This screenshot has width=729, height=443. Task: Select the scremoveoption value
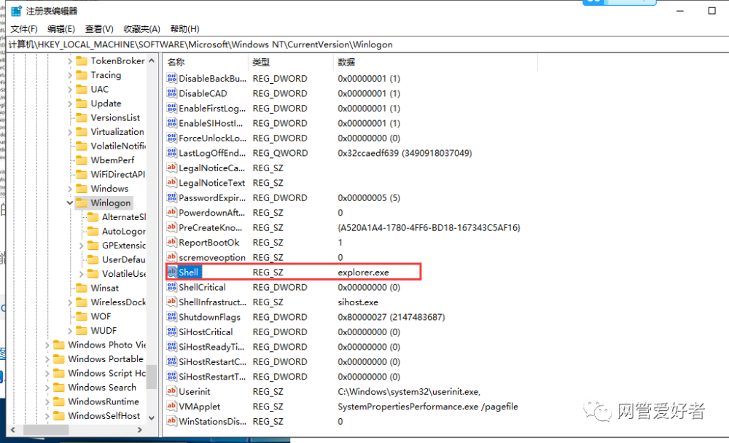tap(212, 257)
